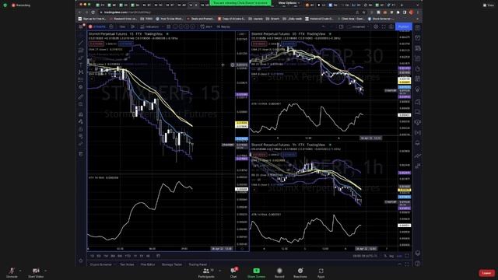Image resolution: width=498 pixels, height=280 pixels.
Task: Open the Crypto Screener tab
Action: point(101,264)
